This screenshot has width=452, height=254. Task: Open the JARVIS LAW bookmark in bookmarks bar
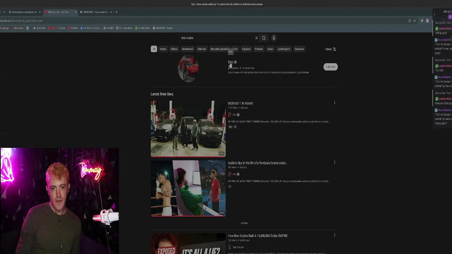click(x=163, y=28)
